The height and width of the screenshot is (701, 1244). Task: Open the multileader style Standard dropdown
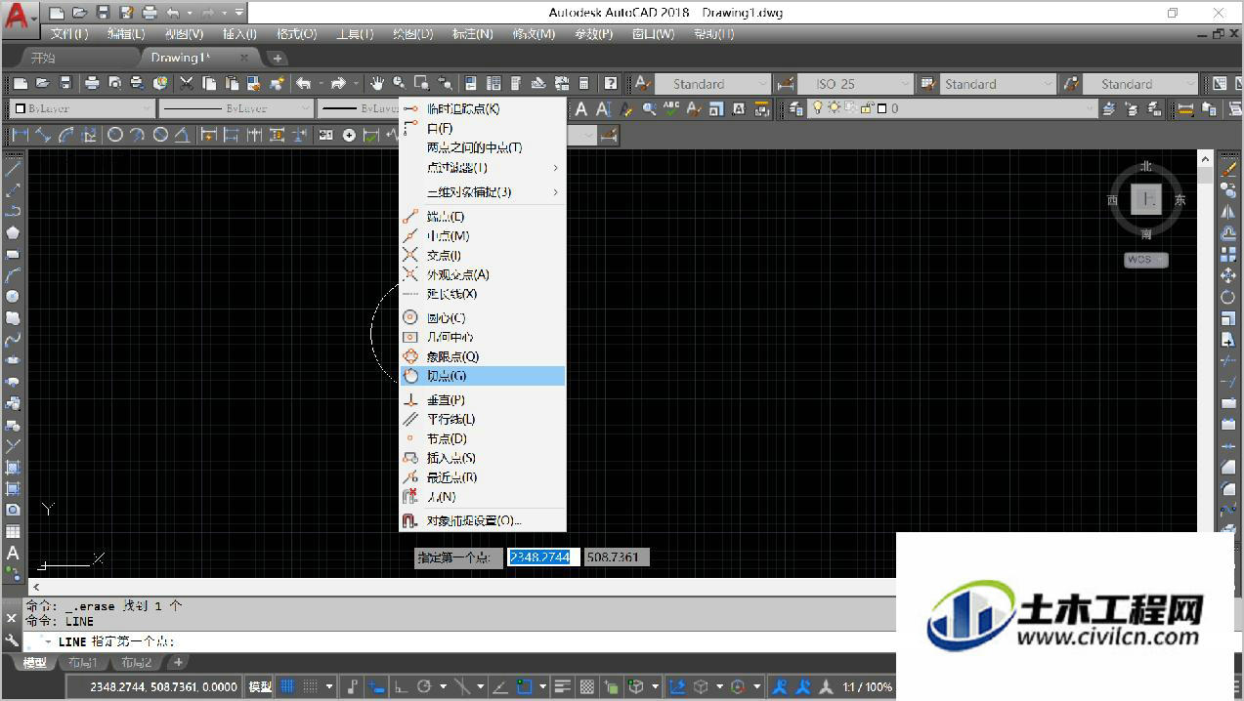(x=1142, y=84)
